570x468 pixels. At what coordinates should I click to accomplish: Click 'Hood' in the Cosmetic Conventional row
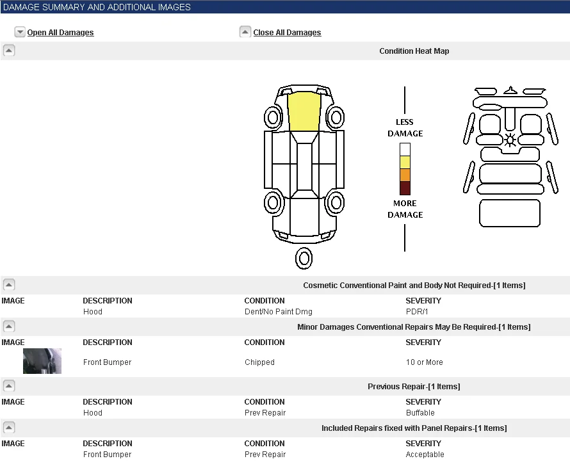click(x=93, y=311)
